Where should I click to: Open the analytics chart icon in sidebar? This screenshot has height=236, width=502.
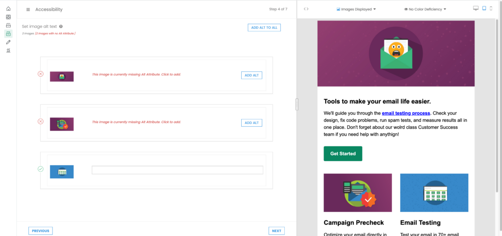pyautogui.click(x=8, y=50)
